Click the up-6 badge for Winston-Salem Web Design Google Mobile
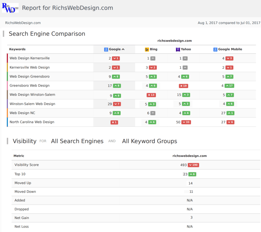261x232 pixels. click(230, 104)
